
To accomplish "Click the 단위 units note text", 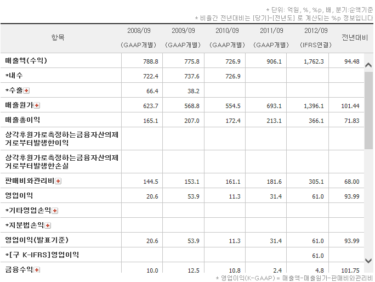I will click(x=320, y=10).
